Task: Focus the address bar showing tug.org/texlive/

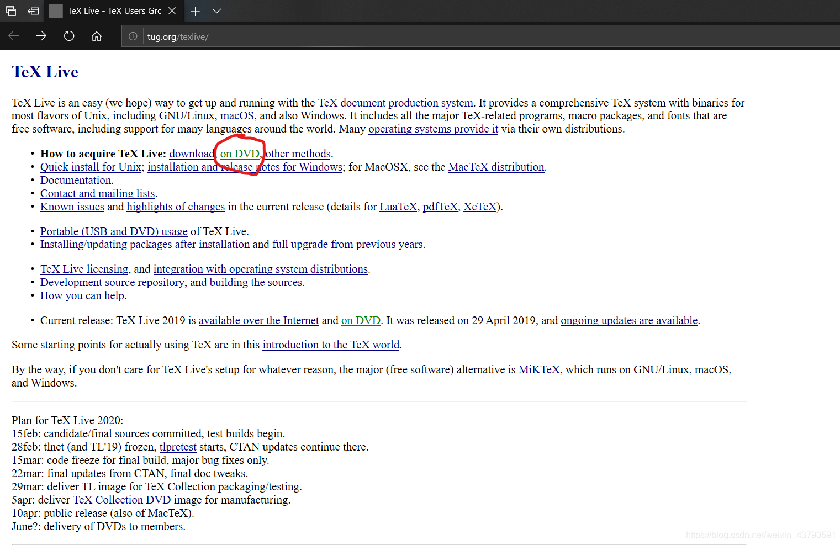Action: click(x=480, y=36)
